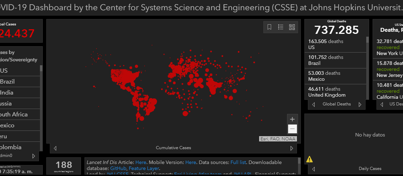This screenshot has height=176, width=403.
Task: Show previous panel before Global Deaths
Action: [313, 104]
